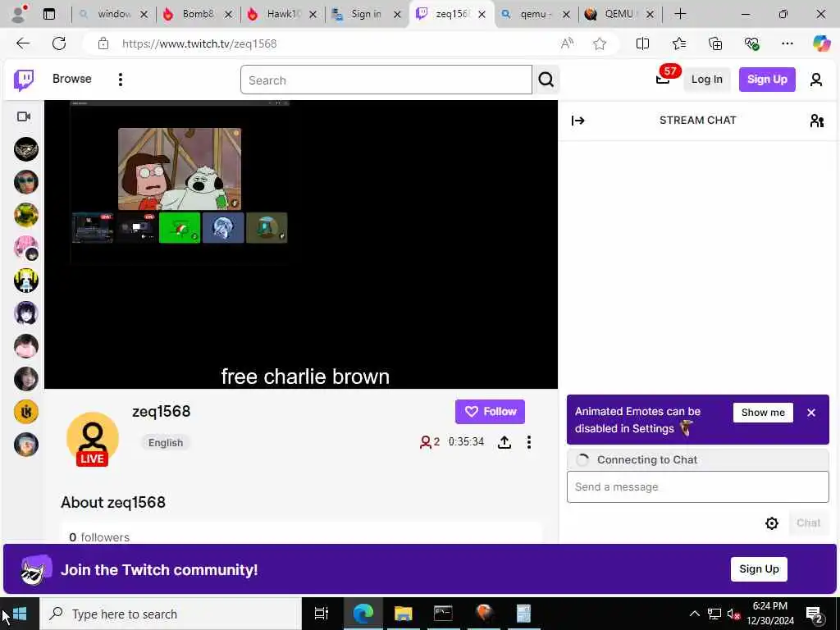Open the Copilot icon
The width and height of the screenshot is (840, 630).
point(821,43)
